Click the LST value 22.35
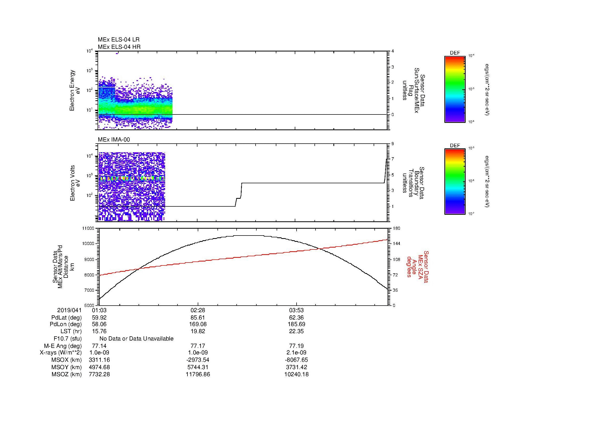This screenshot has height=434, width=615. [296, 332]
